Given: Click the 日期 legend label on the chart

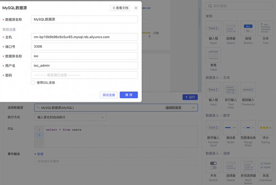Looking at the screenshot, I should click(156, 33).
